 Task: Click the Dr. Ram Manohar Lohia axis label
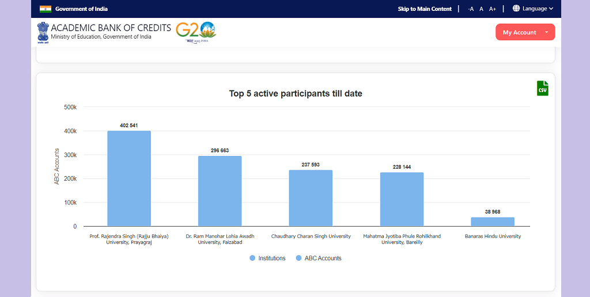220,239
